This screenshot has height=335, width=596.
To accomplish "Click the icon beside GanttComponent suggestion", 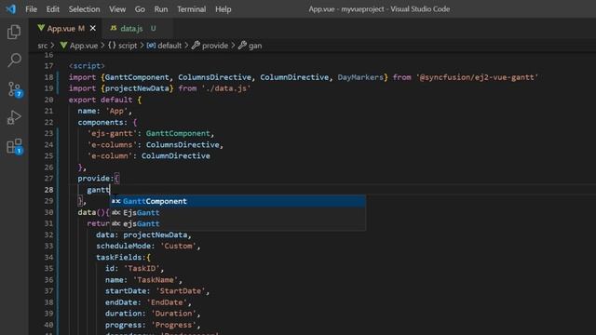I will coord(115,201).
